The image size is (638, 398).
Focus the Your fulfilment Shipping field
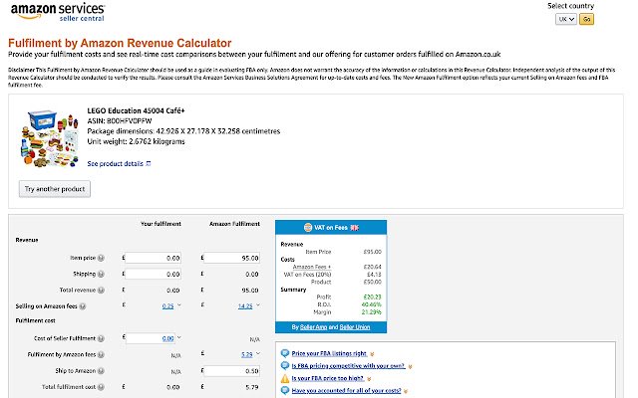(x=153, y=275)
